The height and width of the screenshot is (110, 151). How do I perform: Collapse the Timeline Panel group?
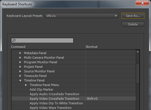[20, 81]
